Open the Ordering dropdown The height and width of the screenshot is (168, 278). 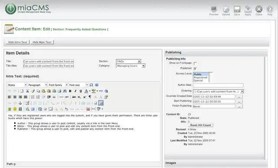218,91
